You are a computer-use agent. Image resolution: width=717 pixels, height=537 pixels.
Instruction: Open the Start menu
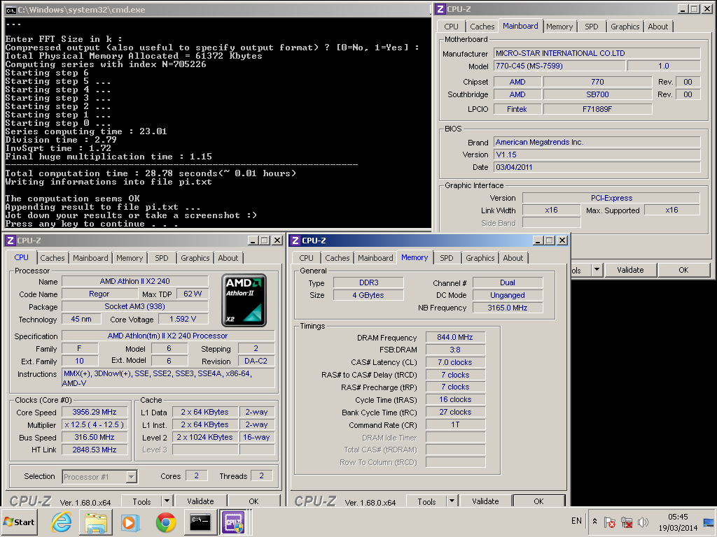pos(19,522)
